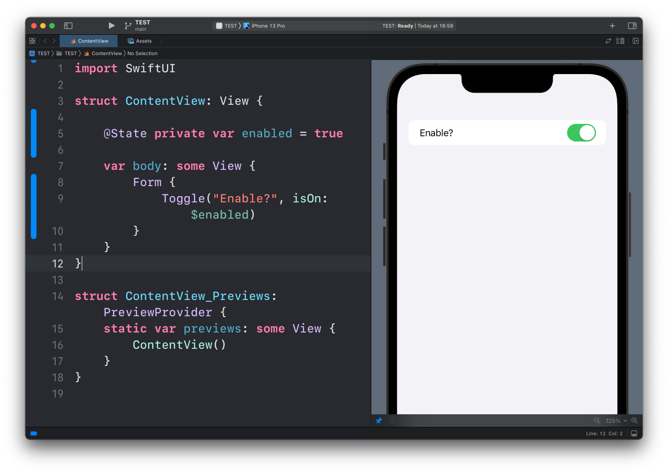Switch to the Assets tab
The width and height of the screenshot is (668, 473).
(x=140, y=41)
